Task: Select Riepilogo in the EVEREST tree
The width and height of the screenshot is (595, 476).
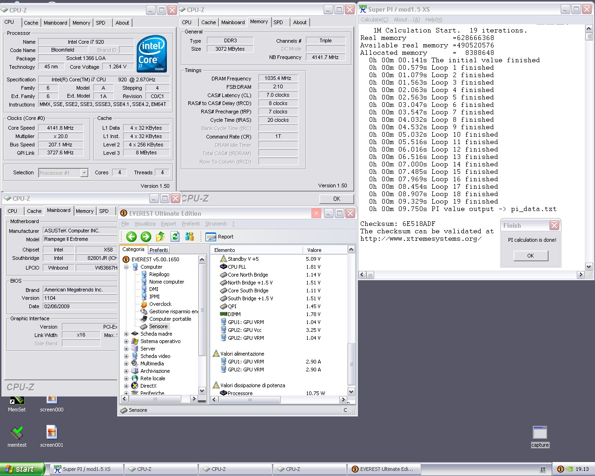Action: [159, 274]
